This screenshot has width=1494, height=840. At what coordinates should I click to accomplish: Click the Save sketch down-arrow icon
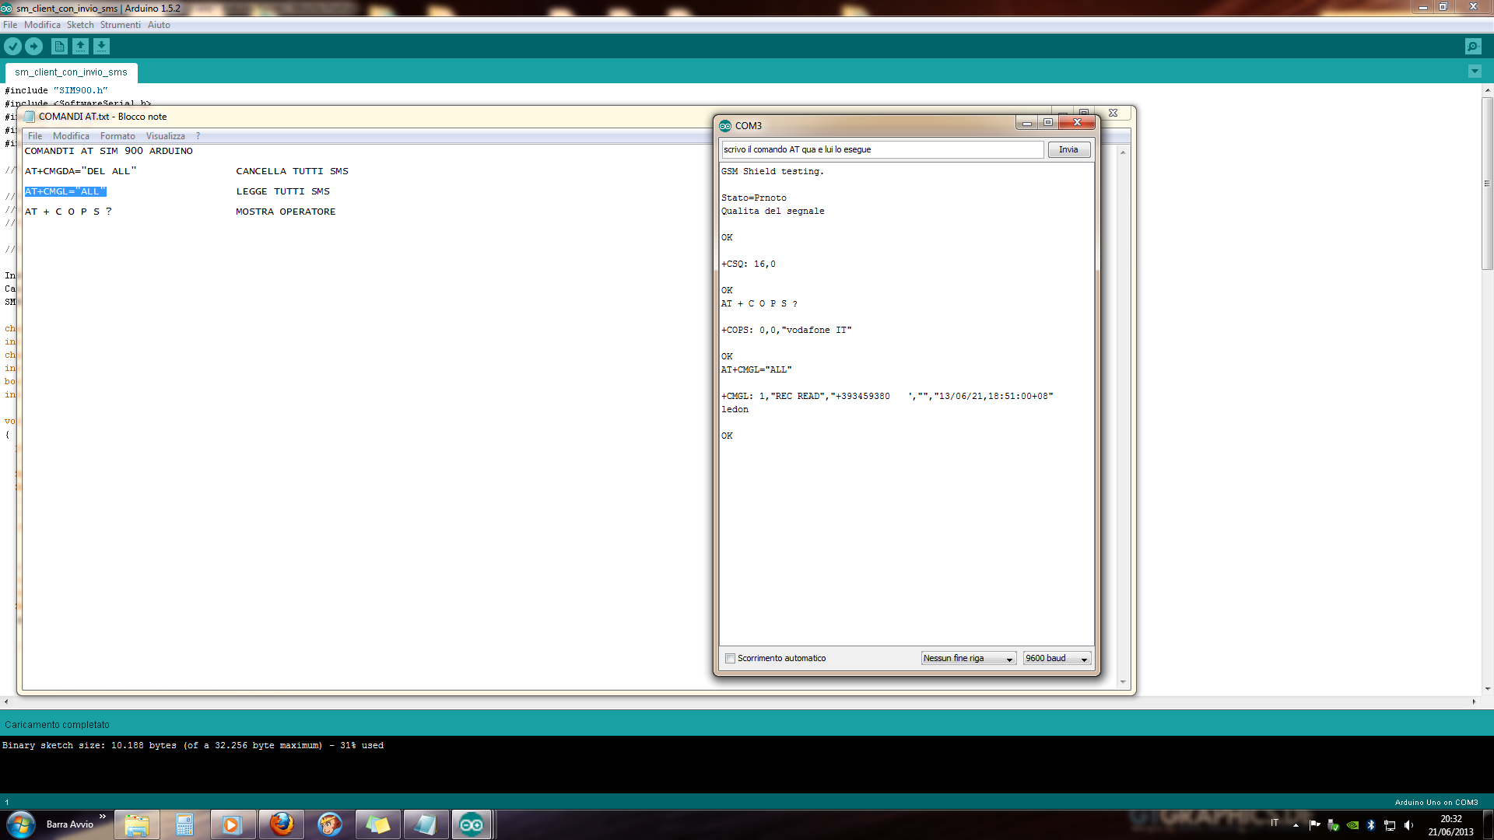[x=101, y=47]
